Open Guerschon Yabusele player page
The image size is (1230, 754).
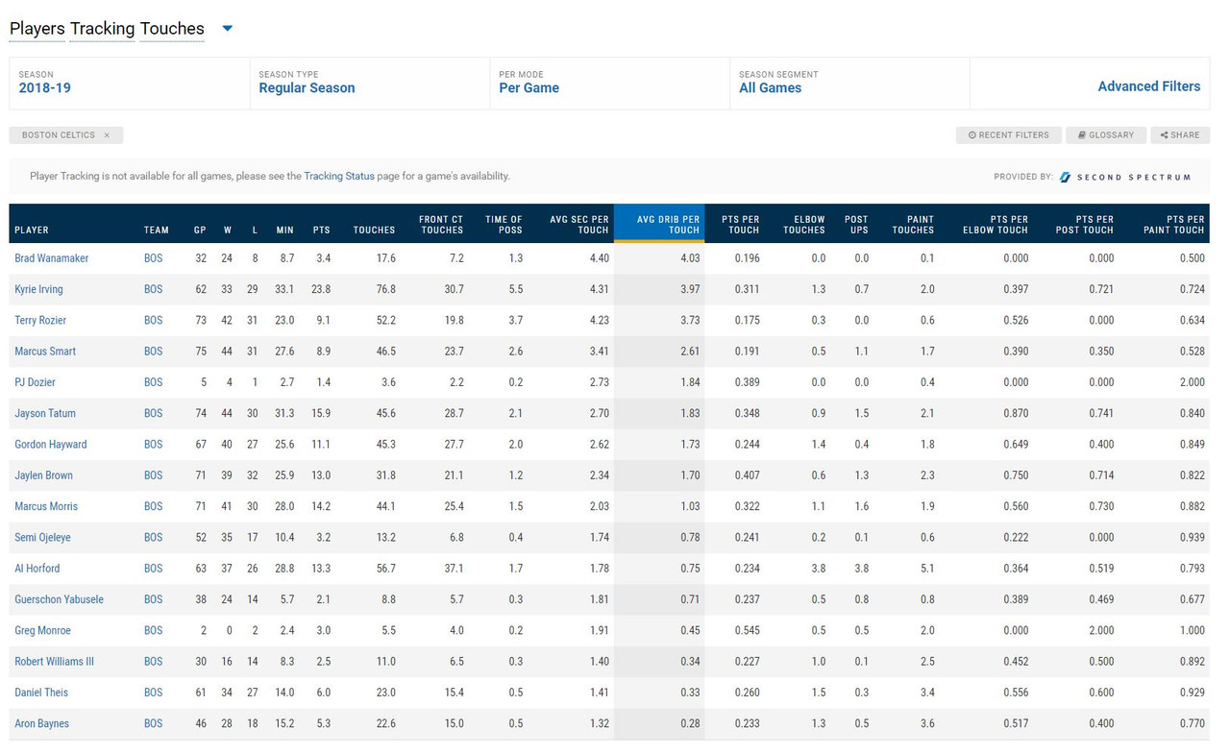(59, 599)
